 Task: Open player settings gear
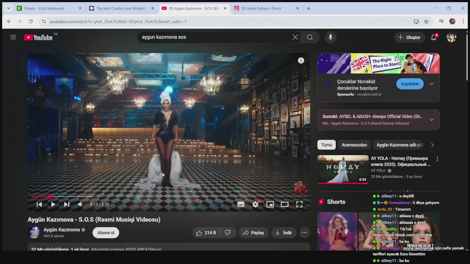coord(256,204)
